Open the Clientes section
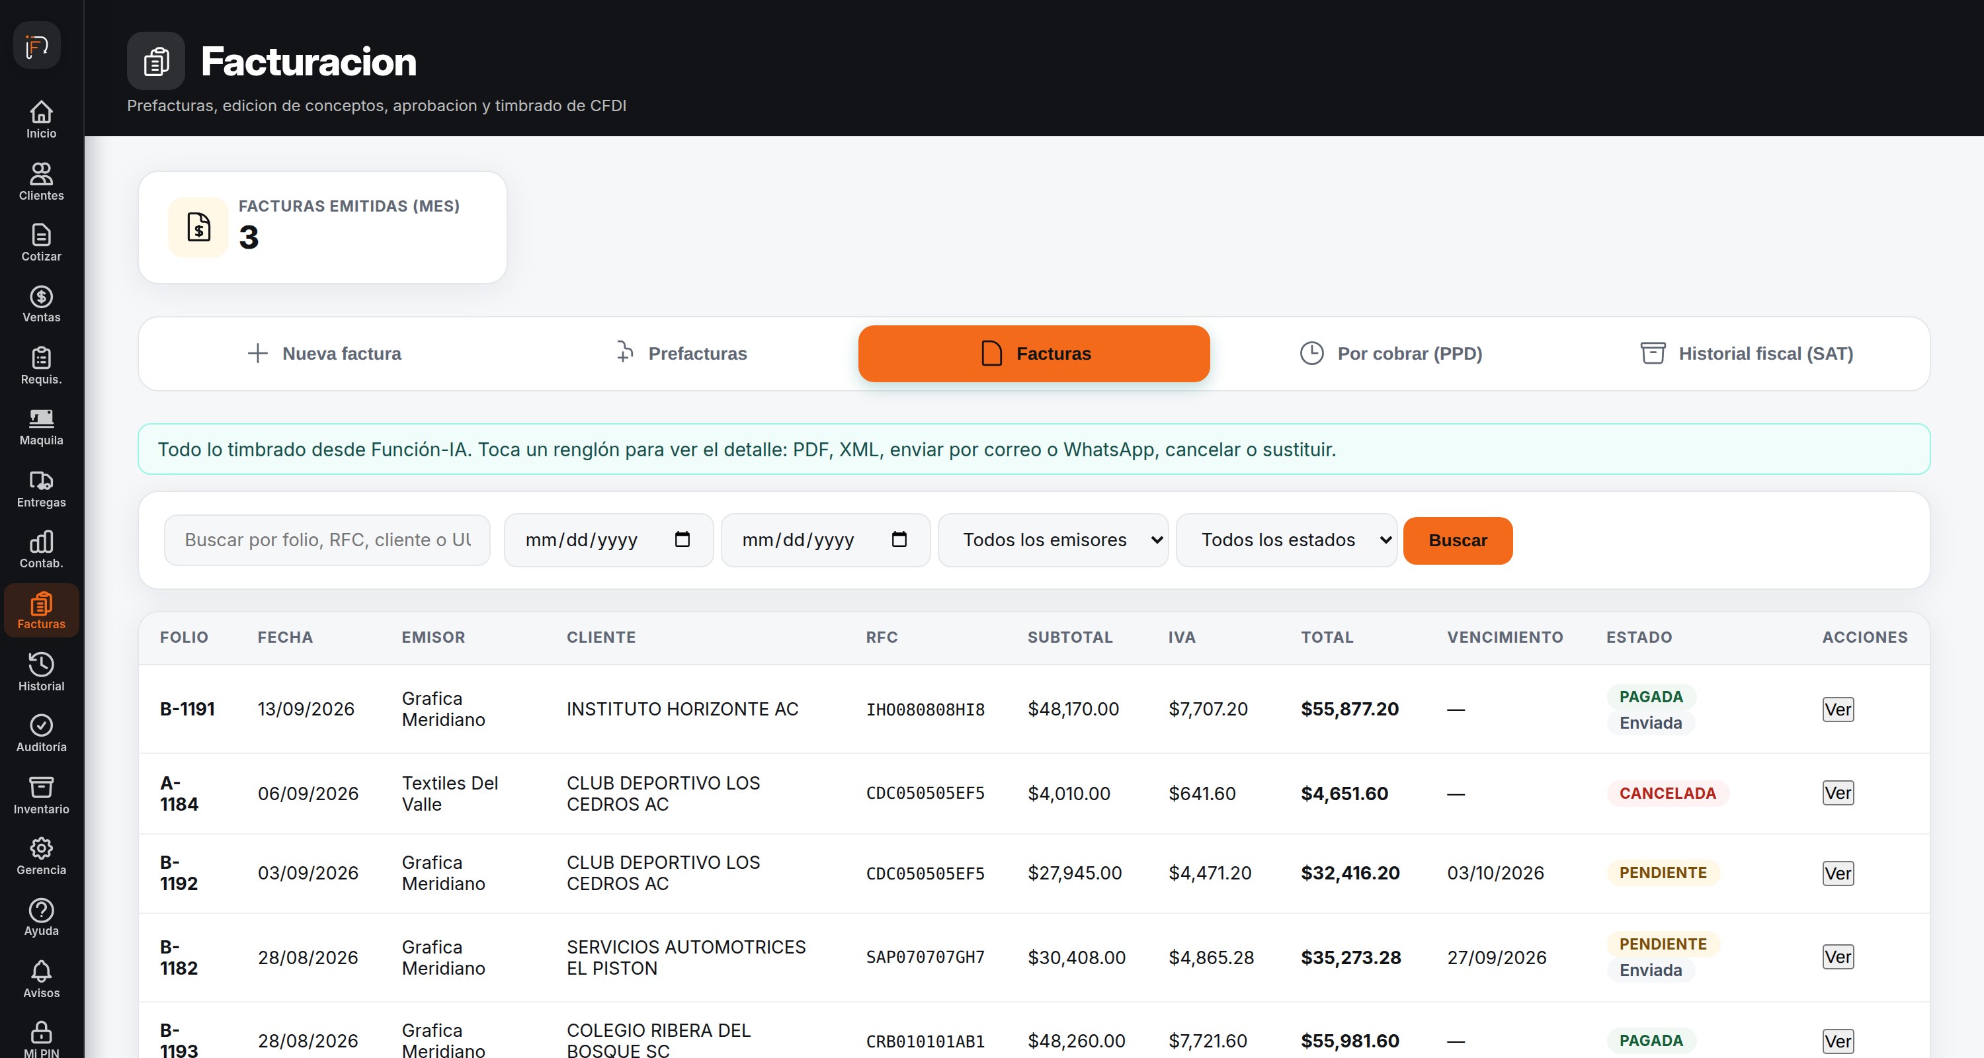This screenshot has height=1058, width=1984. 41,182
